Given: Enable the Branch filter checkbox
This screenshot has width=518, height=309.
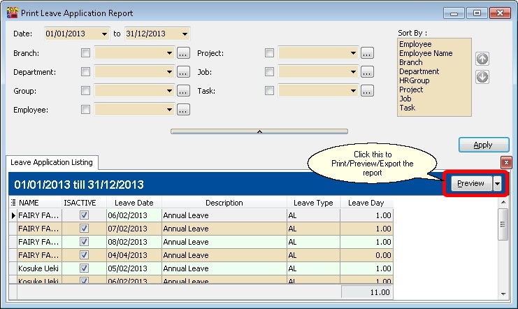Looking at the screenshot, I should tap(85, 53).
